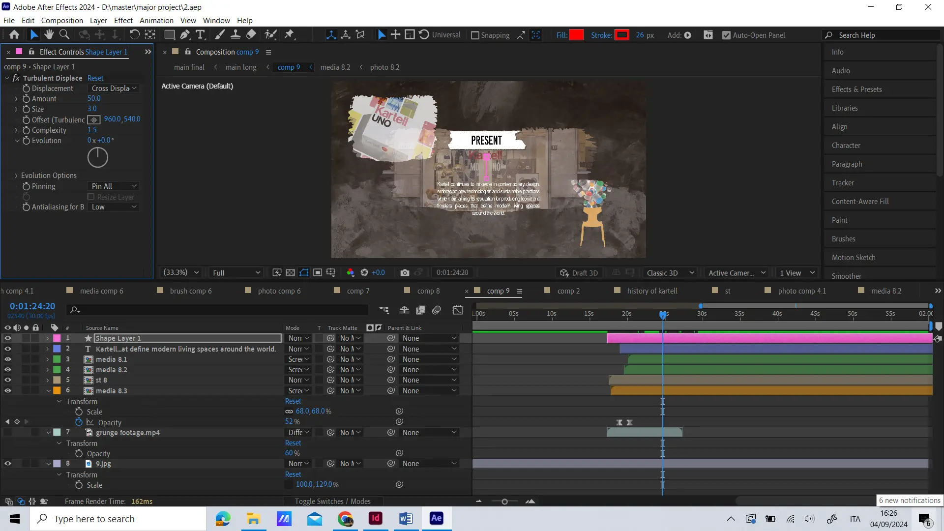This screenshot has height=531, width=944.
Task: Reset Transform for media 8.3 layer
Action: coord(293,401)
